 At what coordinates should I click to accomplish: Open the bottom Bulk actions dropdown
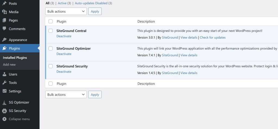[x=66, y=95]
